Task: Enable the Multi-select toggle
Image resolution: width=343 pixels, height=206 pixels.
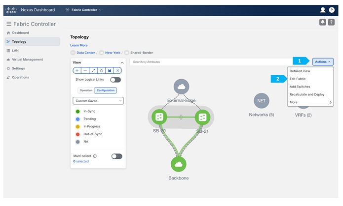Action: [x=117, y=156]
